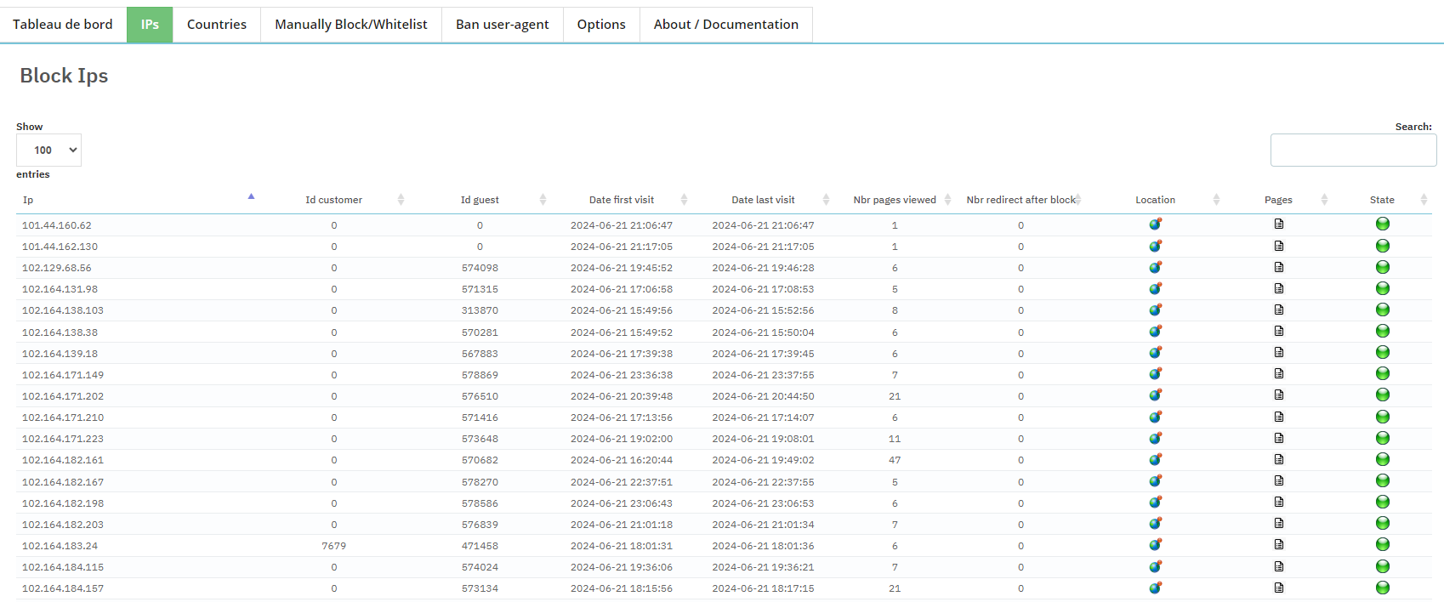Toggle green state for IP 102.164.171.210
The width and height of the screenshot is (1444, 602).
click(1382, 417)
